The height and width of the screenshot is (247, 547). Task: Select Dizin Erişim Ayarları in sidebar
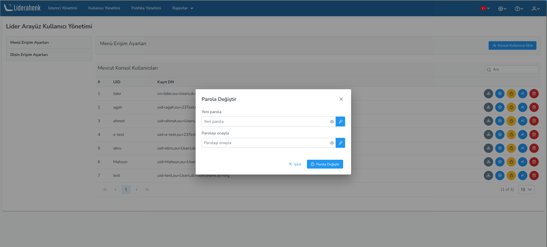[x=29, y=55]
